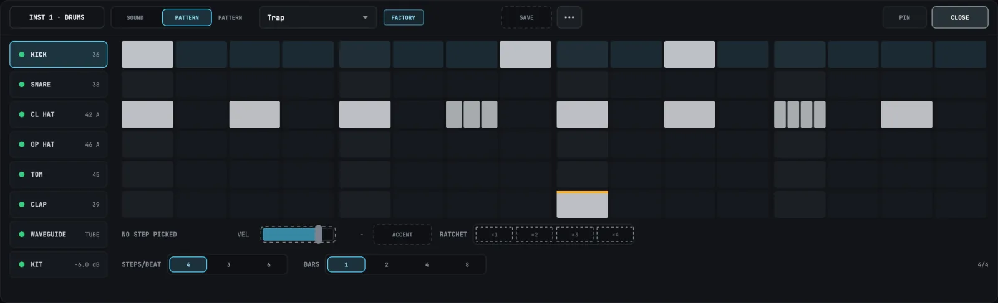The image size is (998, 303).
Task: Select the highlighted PATTERN tab
Action: click(x=187, y=17)
